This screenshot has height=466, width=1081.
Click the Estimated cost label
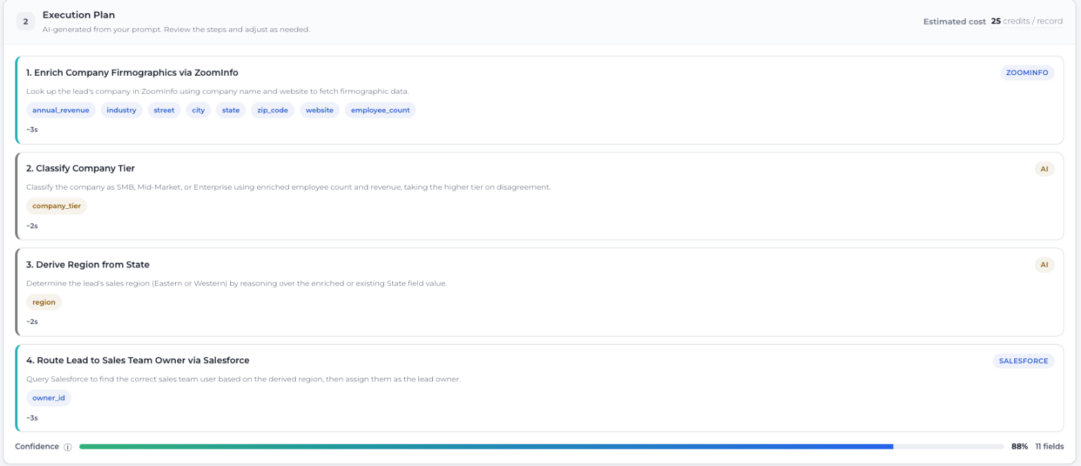[x=955, y=21]
